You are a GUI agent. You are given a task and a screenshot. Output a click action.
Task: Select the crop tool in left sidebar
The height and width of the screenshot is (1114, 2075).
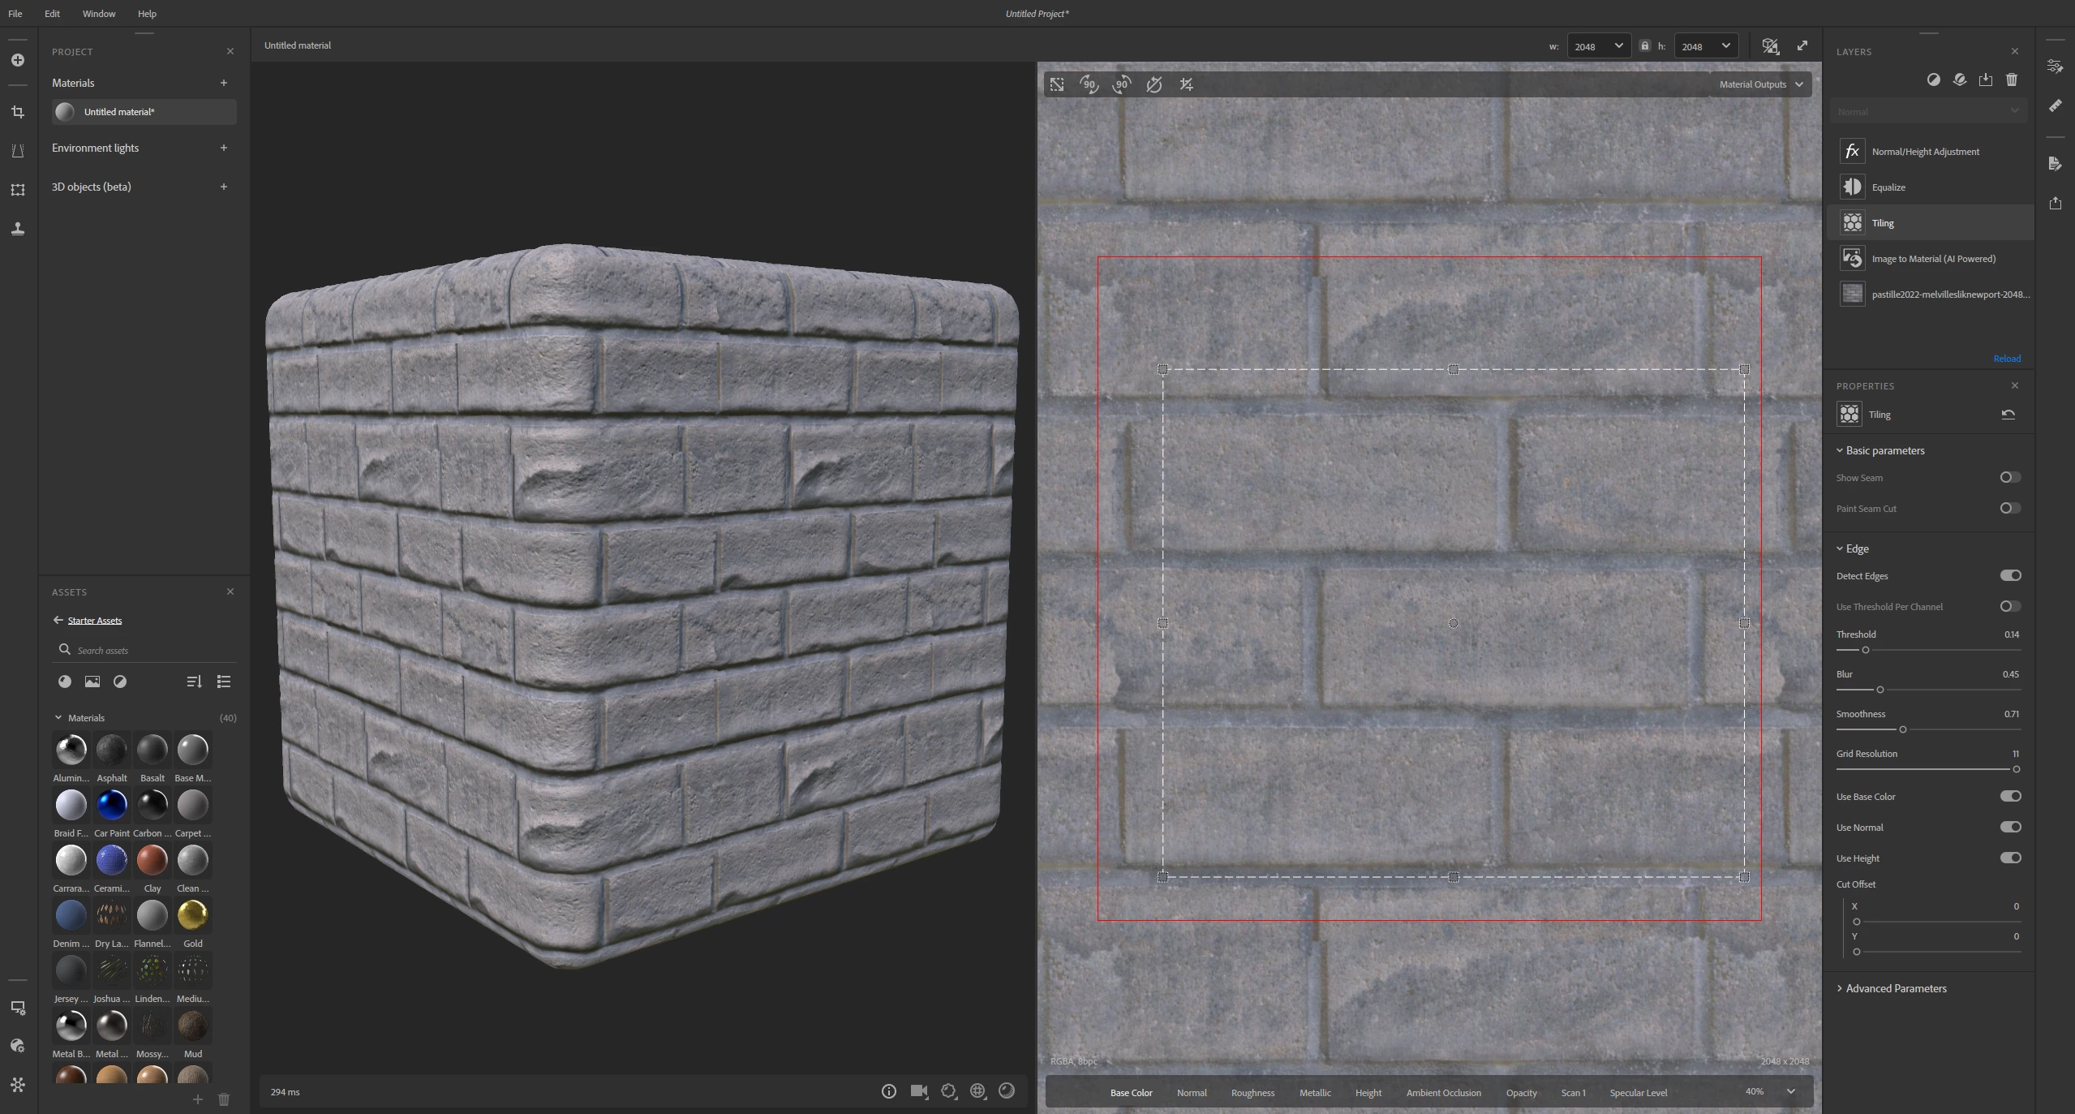(18, 112)
